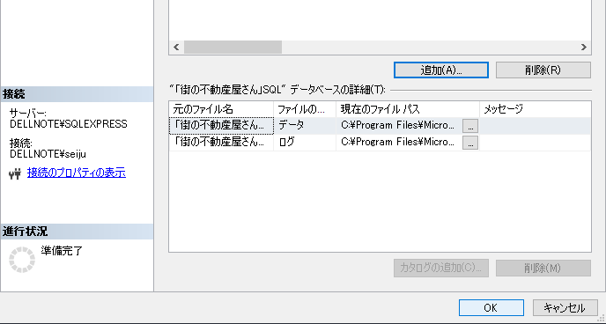The height and width of the screenshot is (324, 606).
Task: Click the 追加(A)... button
Action: coord(441,70)
